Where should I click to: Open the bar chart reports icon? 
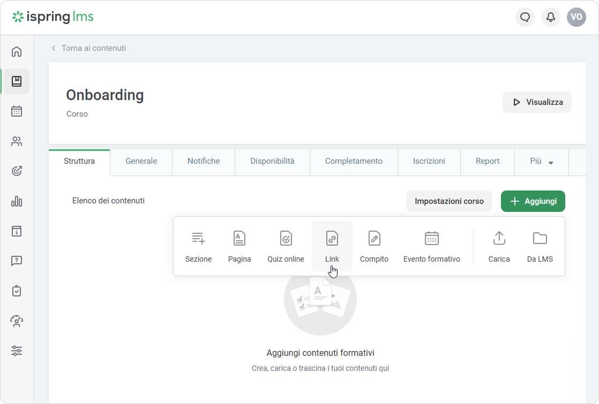coord(17,201)
